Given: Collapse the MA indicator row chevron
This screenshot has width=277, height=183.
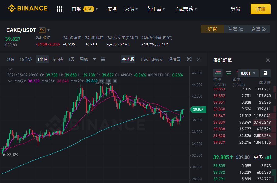Looking at the screenshot, I should 10,81.
